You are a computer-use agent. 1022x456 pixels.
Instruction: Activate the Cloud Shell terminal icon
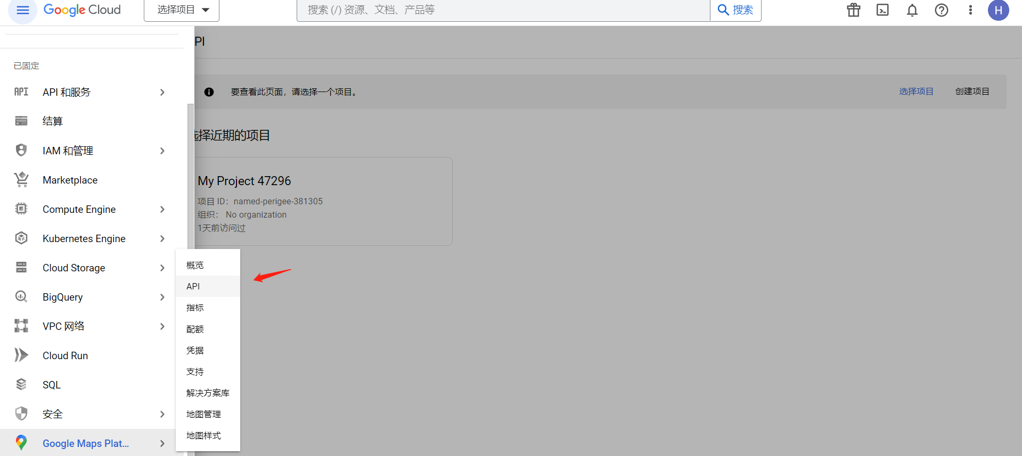coord(882,10)
